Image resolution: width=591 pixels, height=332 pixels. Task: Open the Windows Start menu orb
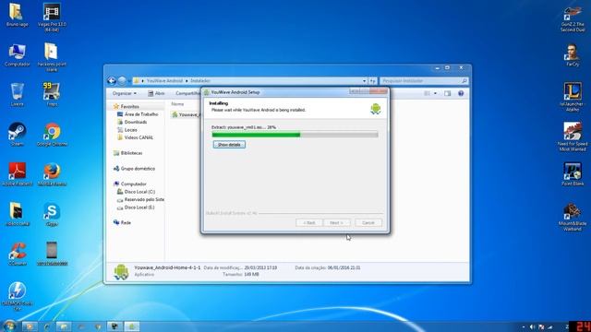point(9,326)
